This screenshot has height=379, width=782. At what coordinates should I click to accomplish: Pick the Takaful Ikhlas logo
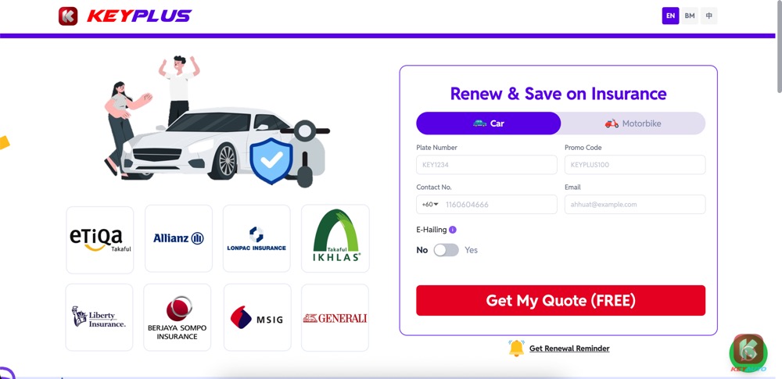pos(335,238)
